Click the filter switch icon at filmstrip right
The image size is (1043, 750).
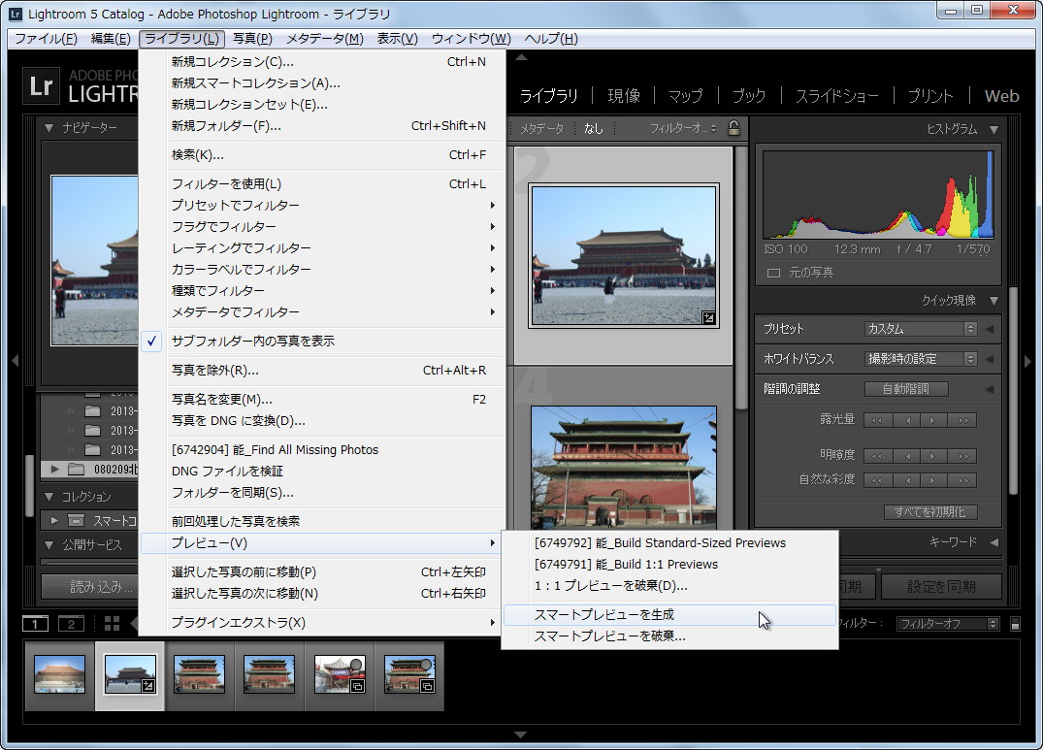[x=1015, y=624]
